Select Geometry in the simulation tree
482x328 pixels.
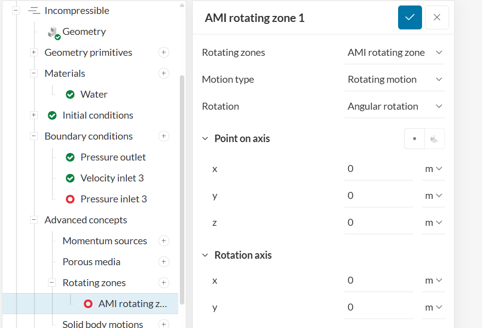(x=84, y=31)
